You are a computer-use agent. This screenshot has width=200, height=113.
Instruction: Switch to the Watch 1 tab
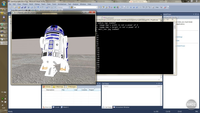65,107
